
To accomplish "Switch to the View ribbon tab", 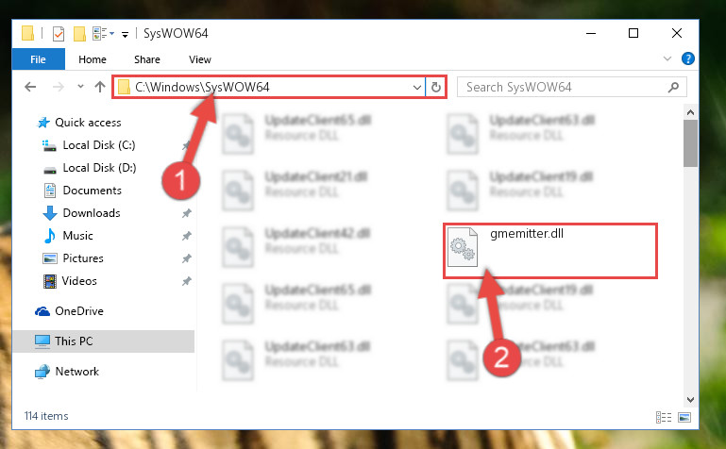I will [x=200, y=59].
